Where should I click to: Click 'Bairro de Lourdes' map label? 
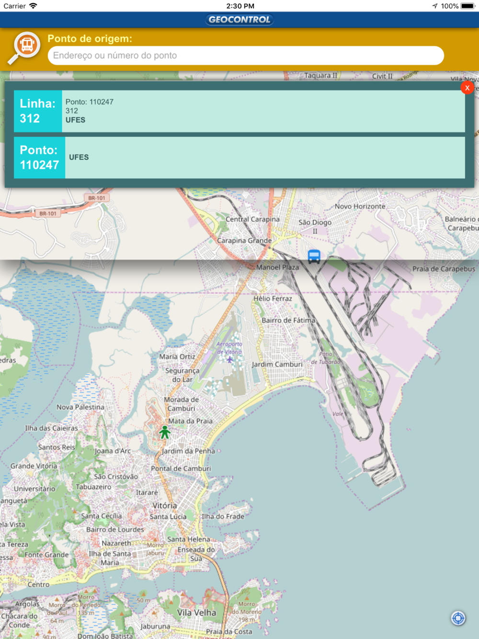click(115, 529)
